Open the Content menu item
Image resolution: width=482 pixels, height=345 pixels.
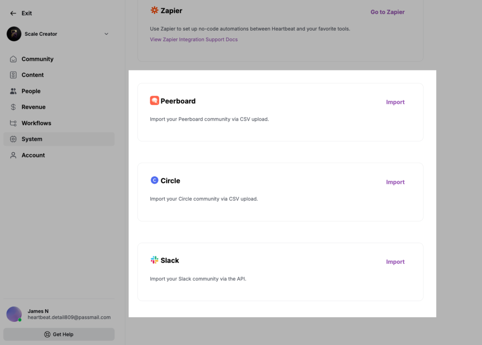tap(59, 75)
